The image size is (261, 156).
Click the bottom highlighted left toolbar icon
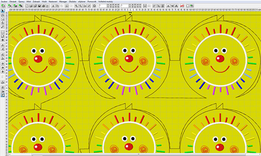click(3, 95)
